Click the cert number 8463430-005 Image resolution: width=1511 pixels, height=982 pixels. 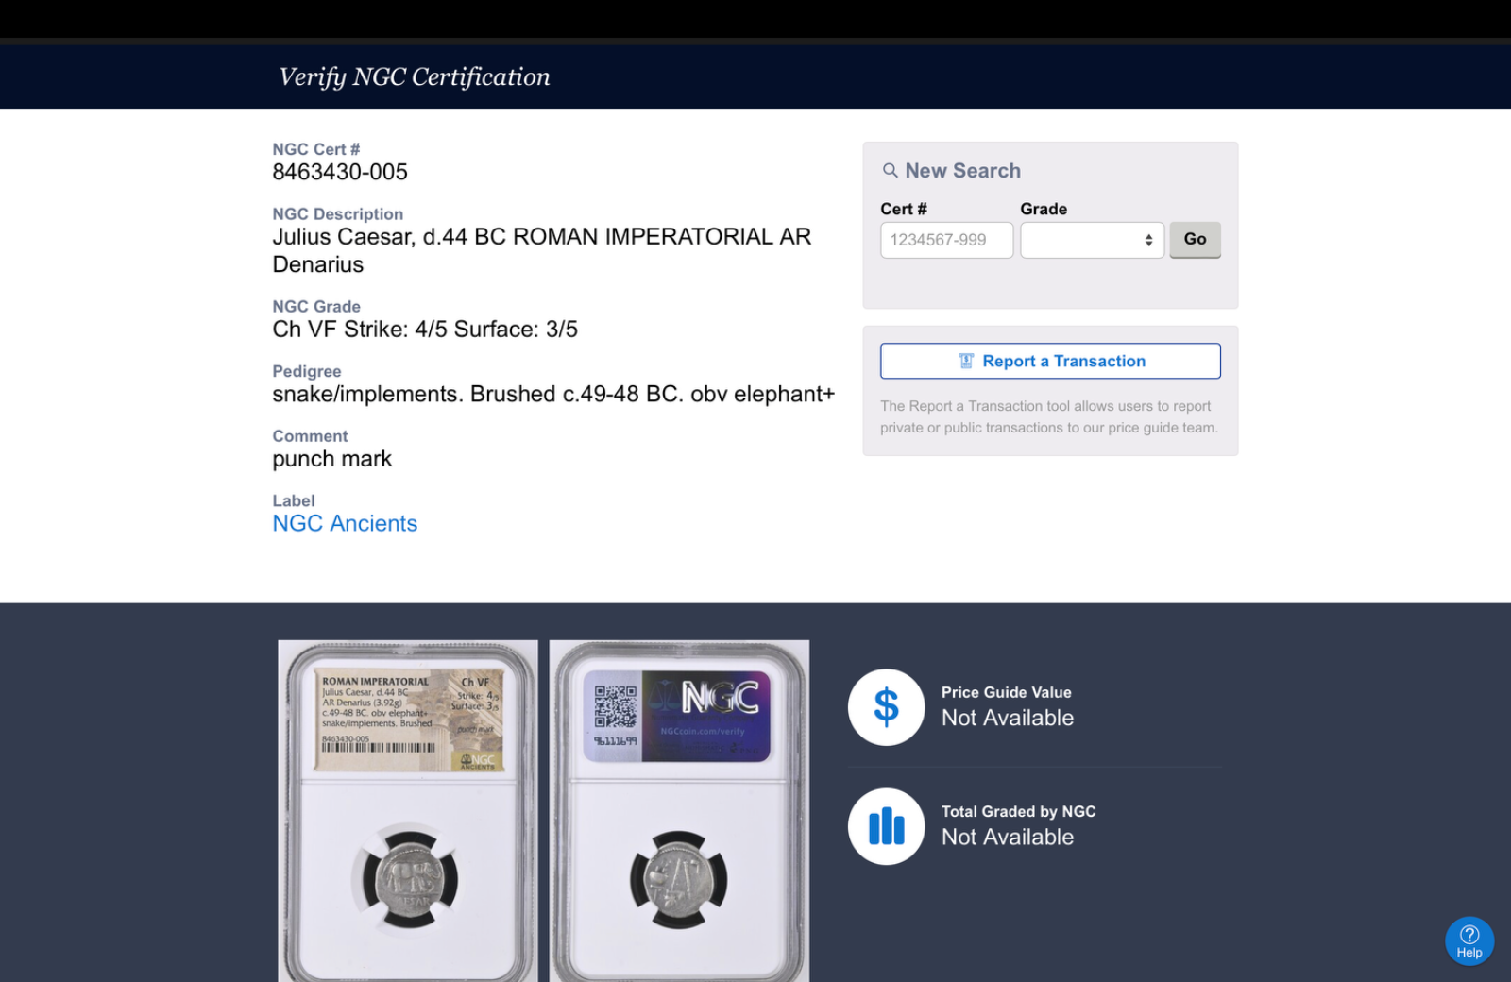(340, 172)
